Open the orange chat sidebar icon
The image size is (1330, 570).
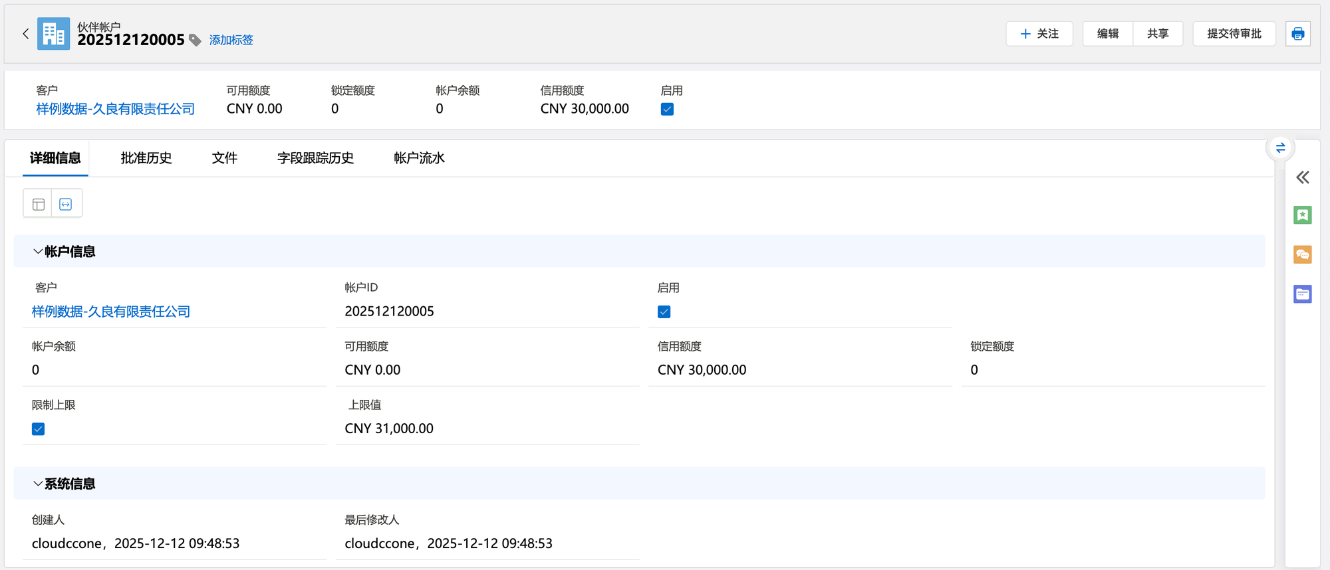click(x=1302, y=254)
